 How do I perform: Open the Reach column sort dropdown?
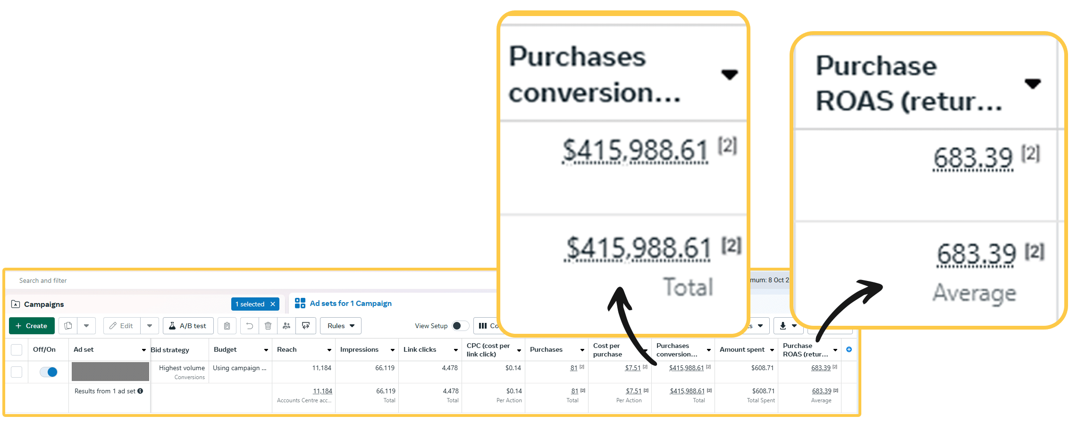point(329,350)
